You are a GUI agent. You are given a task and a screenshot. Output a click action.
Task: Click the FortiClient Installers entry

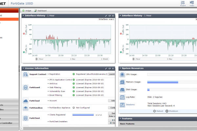[x=58, y=122]
